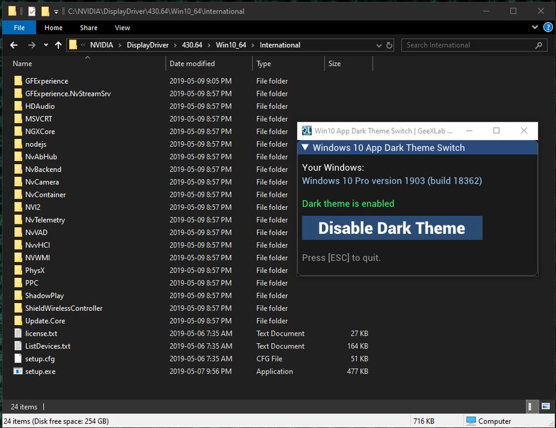
Task: Select the NvCamera folder icon
Action: pos(18,182)
